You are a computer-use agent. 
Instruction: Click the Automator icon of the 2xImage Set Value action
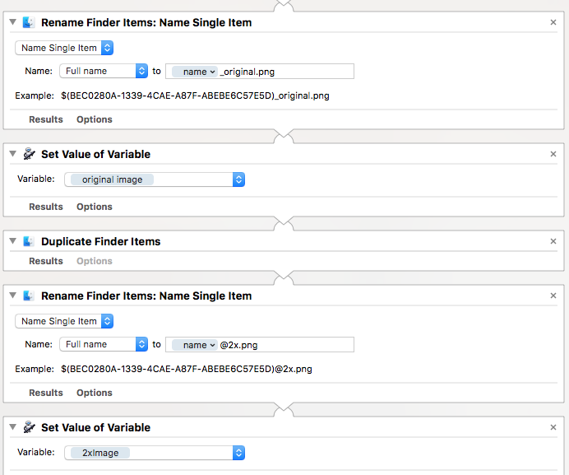coord(29,427)
